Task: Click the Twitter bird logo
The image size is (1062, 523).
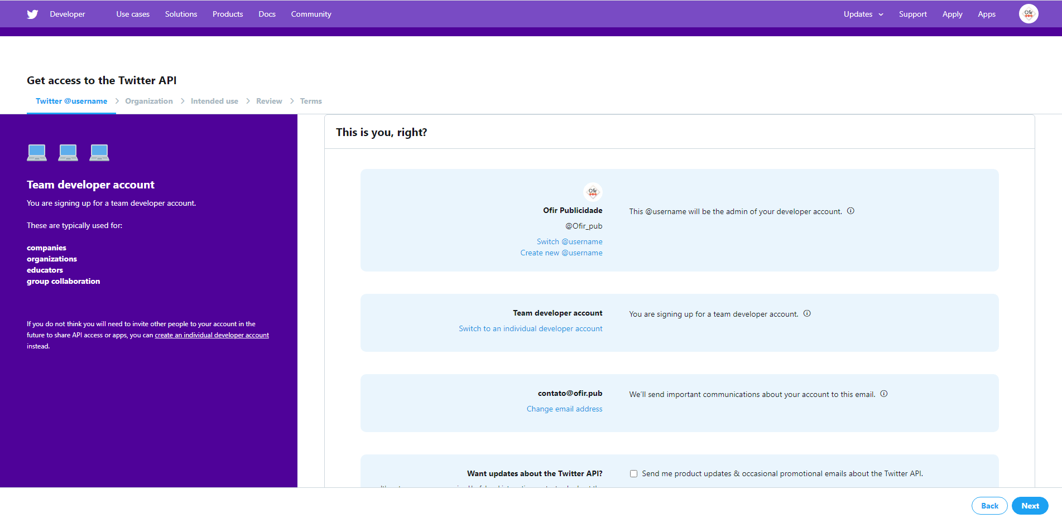Action: coord(32,14)
